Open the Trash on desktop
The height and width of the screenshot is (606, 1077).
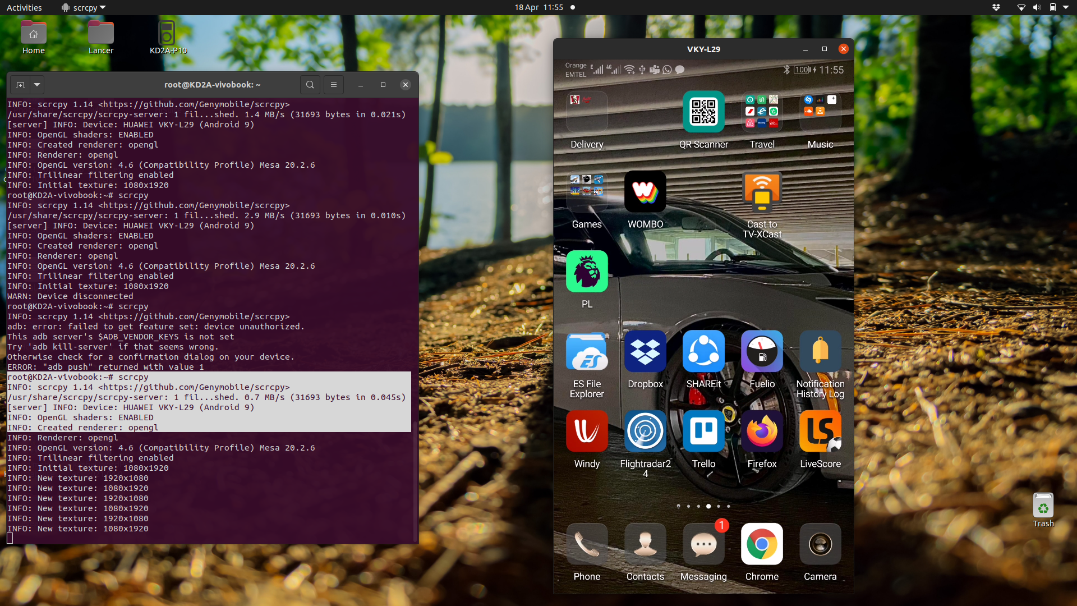tap(1043, 510)
